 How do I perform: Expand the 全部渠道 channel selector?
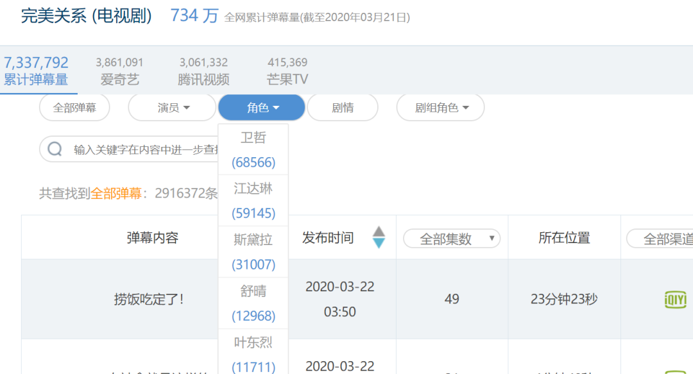[661, 239]
